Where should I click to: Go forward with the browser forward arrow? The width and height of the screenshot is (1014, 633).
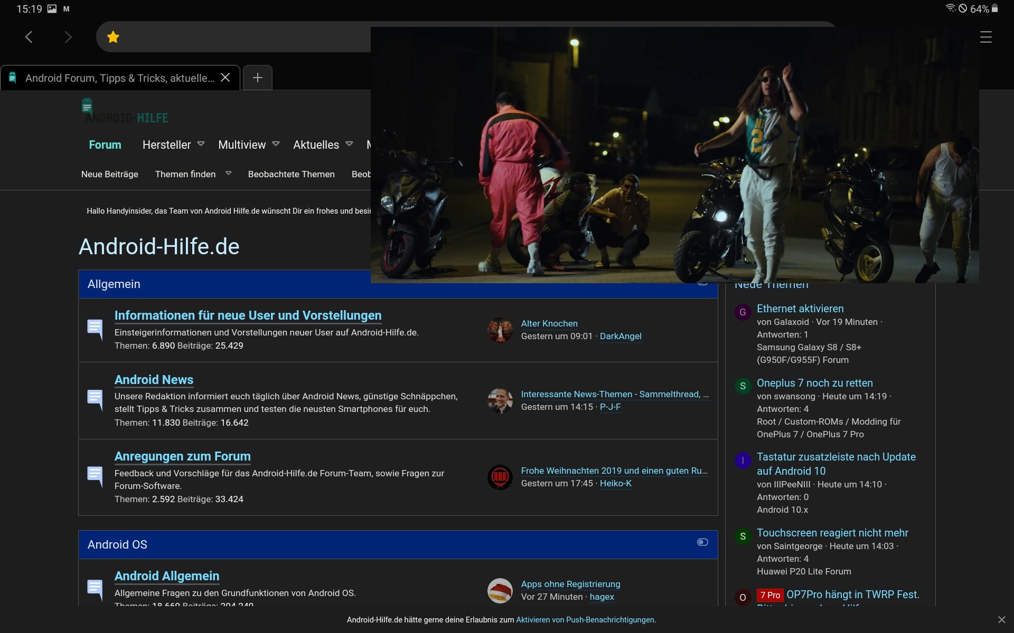coord(68,37)
